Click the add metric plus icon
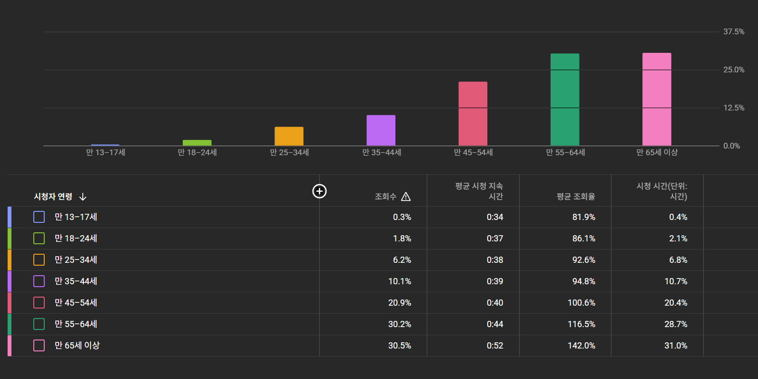Image resolution: width=758 pixels, height=379 pixels. pos(319,191)
